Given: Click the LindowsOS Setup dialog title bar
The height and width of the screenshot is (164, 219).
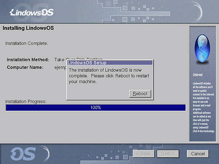Looking at the screenshot, I should click(110, 63).
